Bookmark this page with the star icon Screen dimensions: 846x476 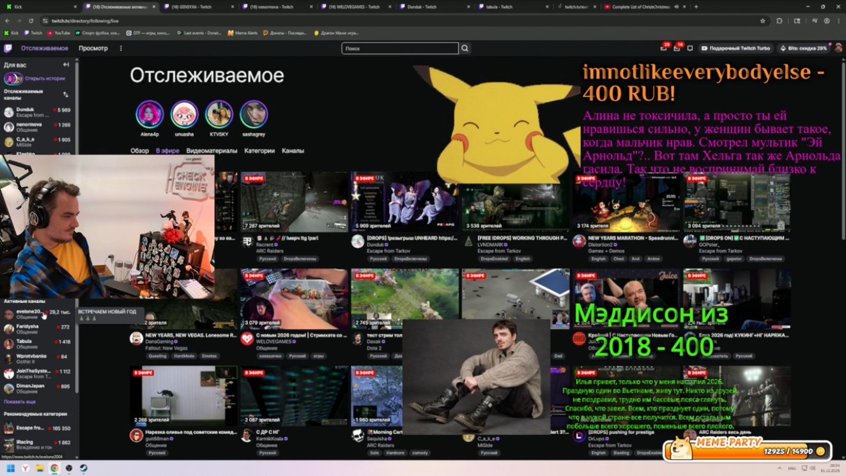[x=762, y=20]
